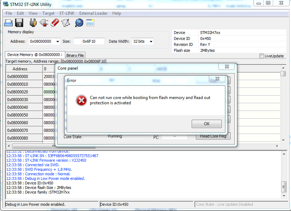Click the ST-LINK Firmware version log line
291x211 pixels.
(46, 160)
